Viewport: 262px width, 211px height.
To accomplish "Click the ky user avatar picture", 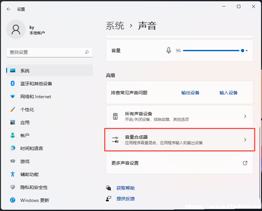I will (x=16, y=29).
